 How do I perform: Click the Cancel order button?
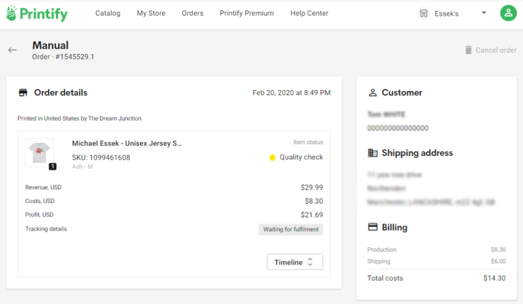coord(495,50)
